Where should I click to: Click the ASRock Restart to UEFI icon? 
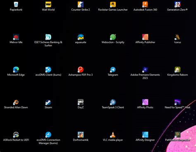pyautogui.click(x=16, y=135)
